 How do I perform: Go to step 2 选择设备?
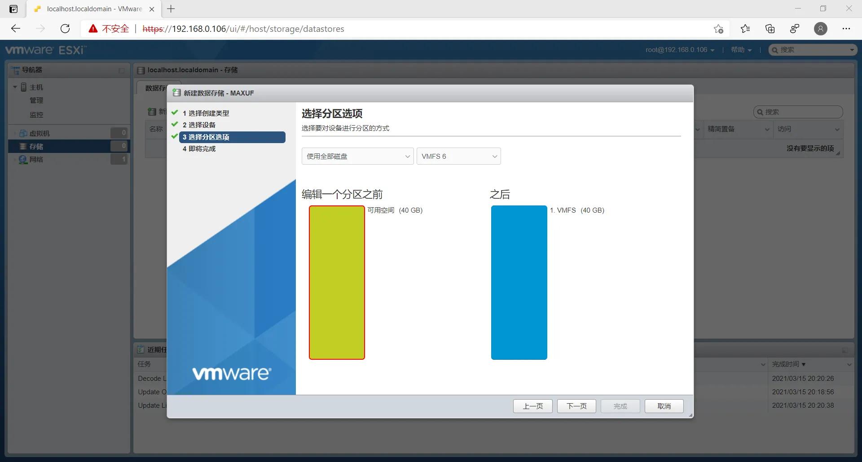pyautogui.click(x=199, y=125)
